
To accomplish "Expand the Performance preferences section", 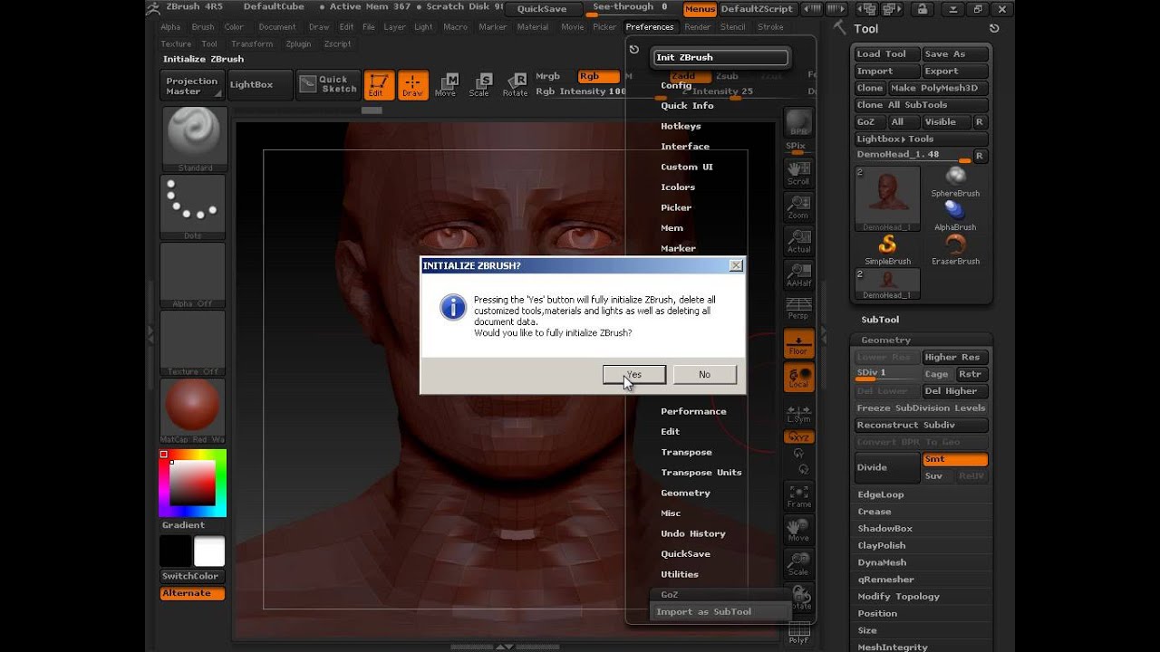I will click(693, 411).
